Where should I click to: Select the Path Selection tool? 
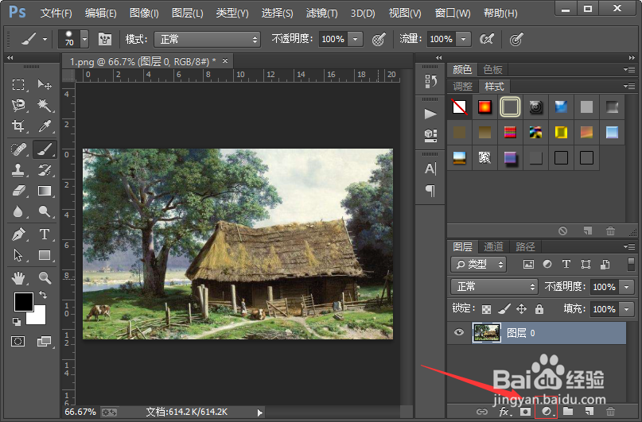pos(18,255)
